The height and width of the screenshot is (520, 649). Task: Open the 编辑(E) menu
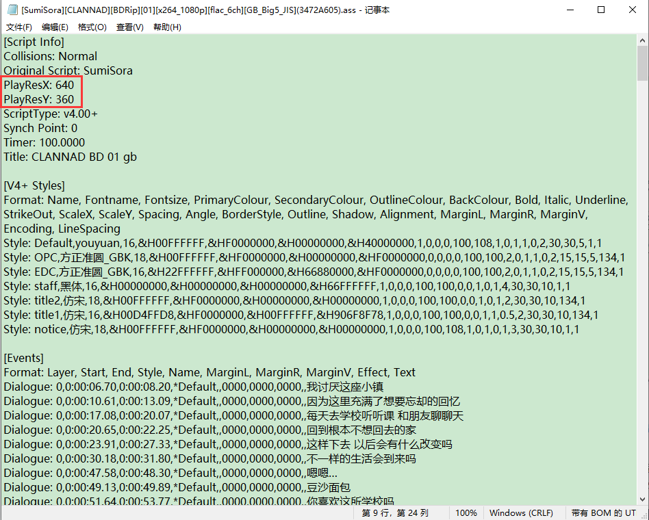click(x=55, y=27)
